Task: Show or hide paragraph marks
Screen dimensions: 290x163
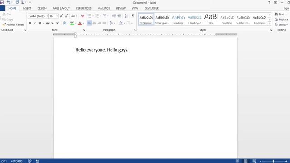Action: click(133, 16)
